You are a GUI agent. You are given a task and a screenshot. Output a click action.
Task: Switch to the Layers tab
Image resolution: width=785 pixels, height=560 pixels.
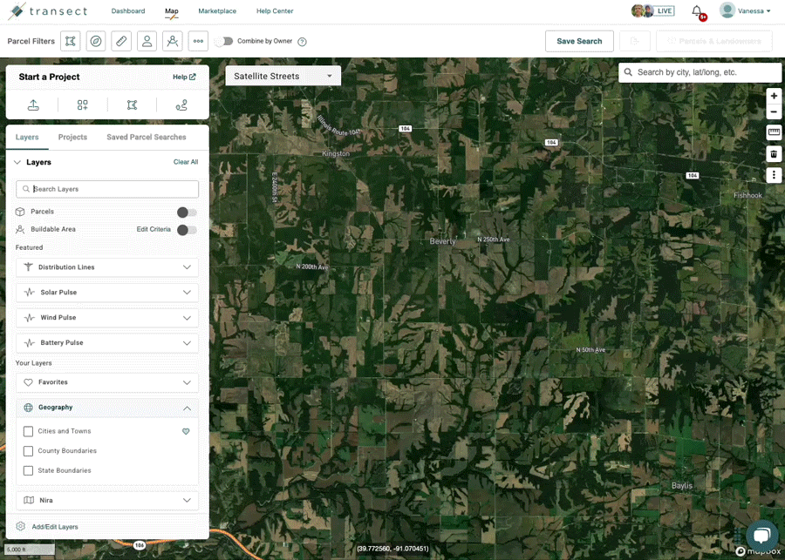(27, 137)
